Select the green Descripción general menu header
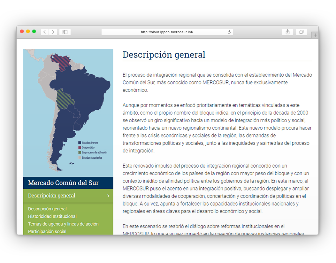The width and height of the screenshot is (336, 263). [x=68, y=196]
